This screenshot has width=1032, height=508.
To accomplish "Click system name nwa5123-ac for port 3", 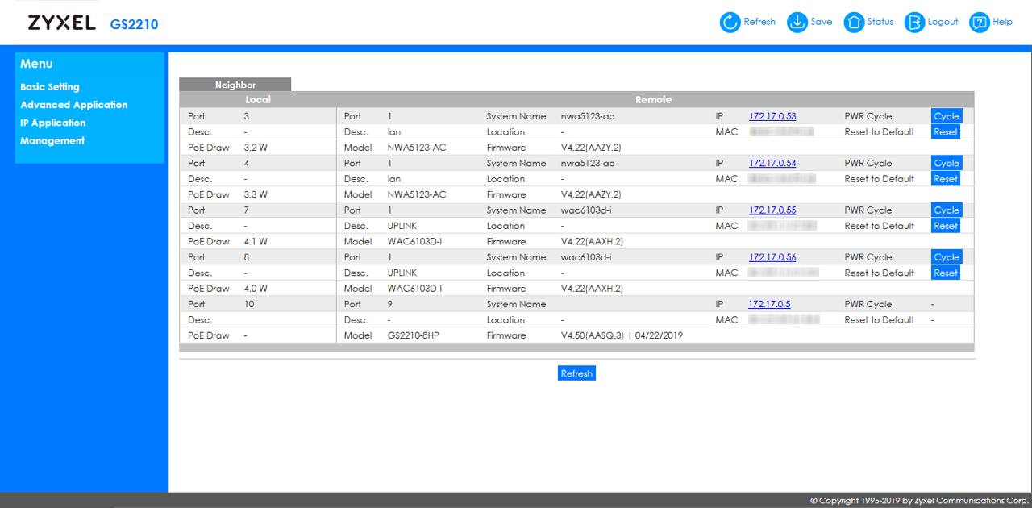I will 588,116.
